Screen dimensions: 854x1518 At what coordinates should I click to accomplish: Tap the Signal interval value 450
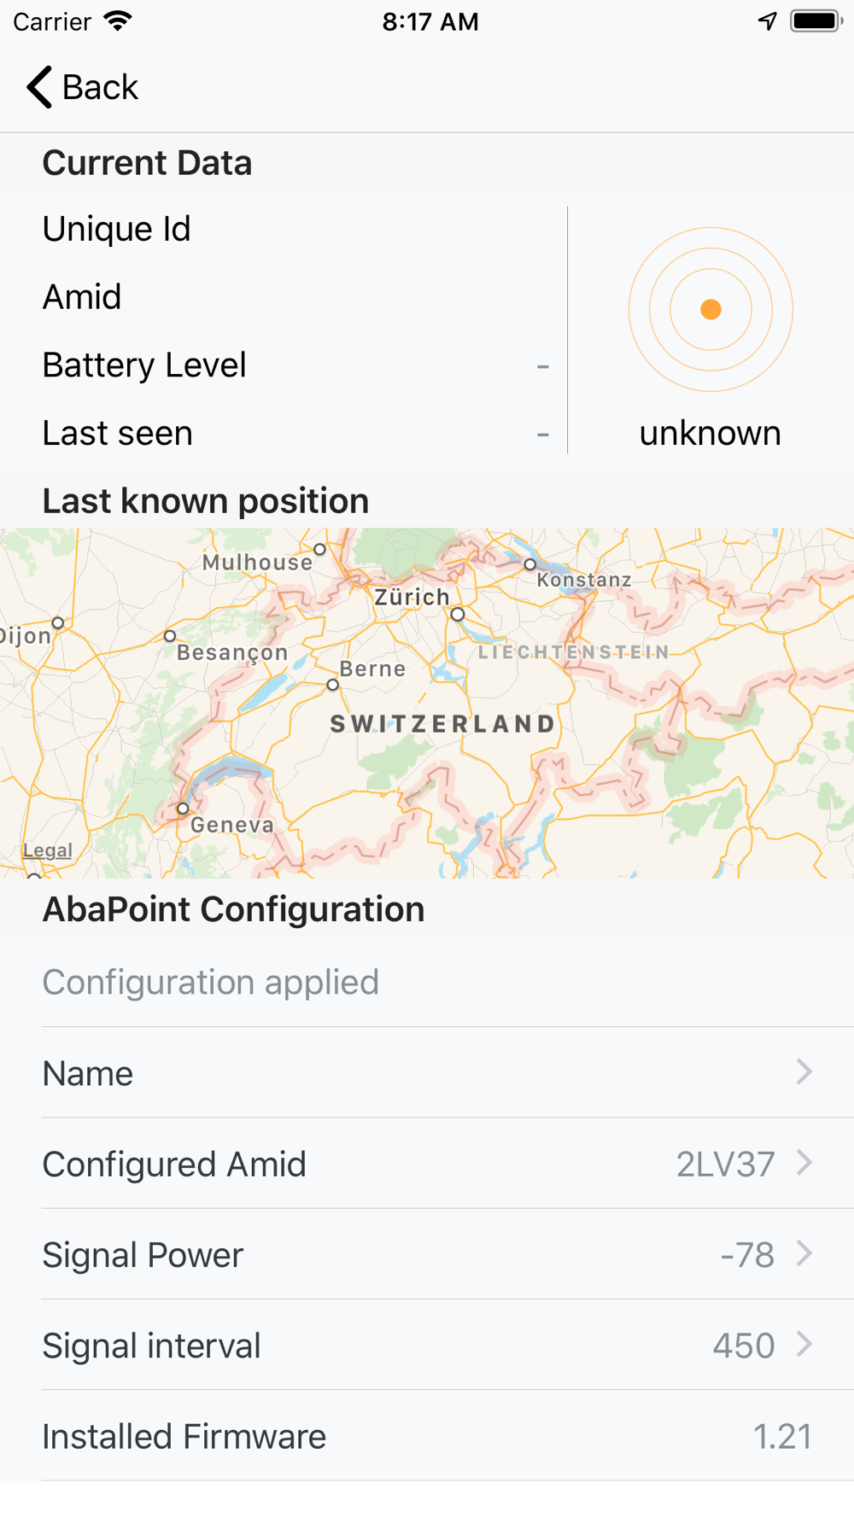744,1346
